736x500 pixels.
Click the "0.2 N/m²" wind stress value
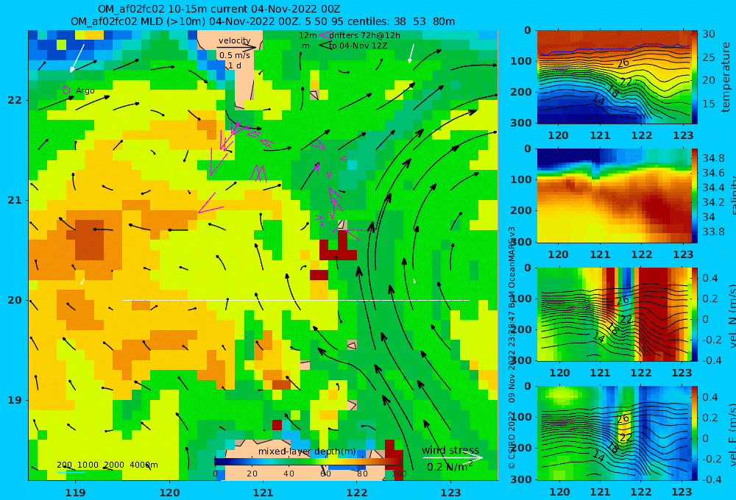pyautogui.click(x=449, y=466)
